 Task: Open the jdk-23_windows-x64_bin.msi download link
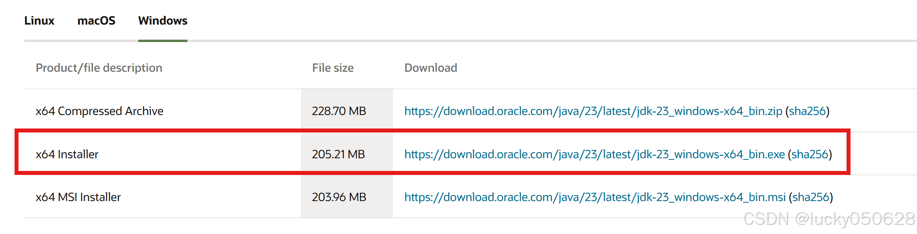(595, 197)
